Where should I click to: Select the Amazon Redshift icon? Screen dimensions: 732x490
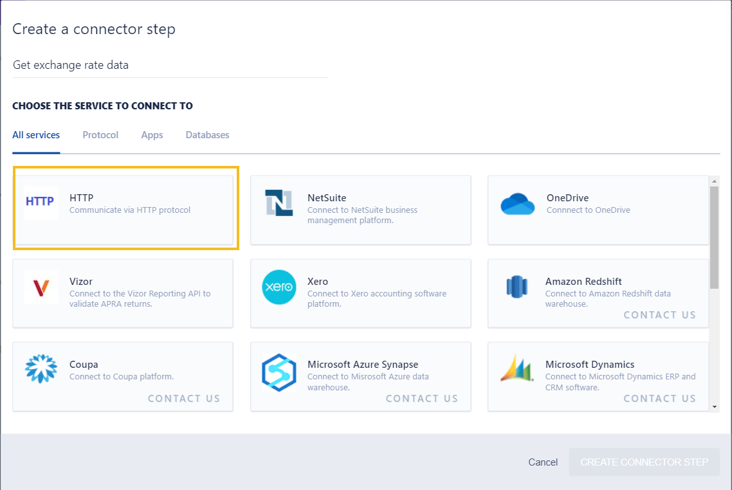coord(517,287)
